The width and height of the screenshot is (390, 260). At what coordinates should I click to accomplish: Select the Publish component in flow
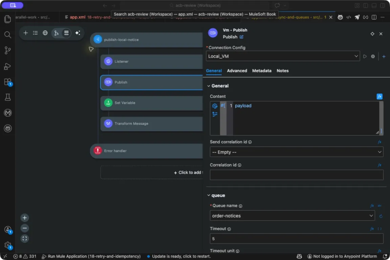(152, 82)
